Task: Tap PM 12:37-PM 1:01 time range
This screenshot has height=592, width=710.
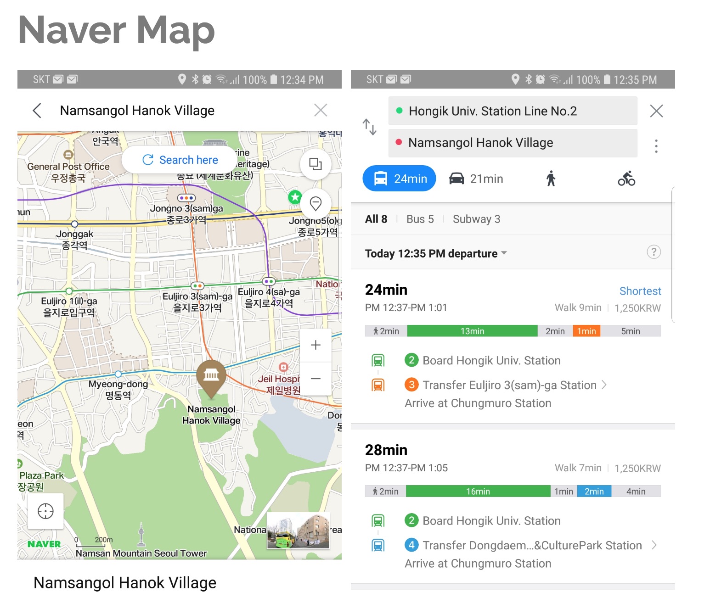Action: pyautogui.click(x=406, y=307)
